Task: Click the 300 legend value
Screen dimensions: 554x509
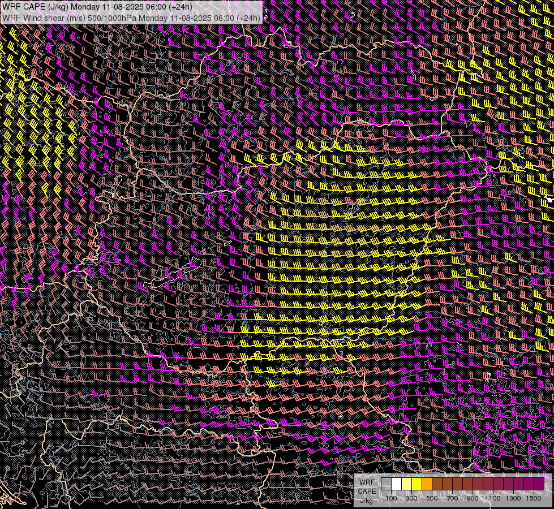Action: pos(411,498)
